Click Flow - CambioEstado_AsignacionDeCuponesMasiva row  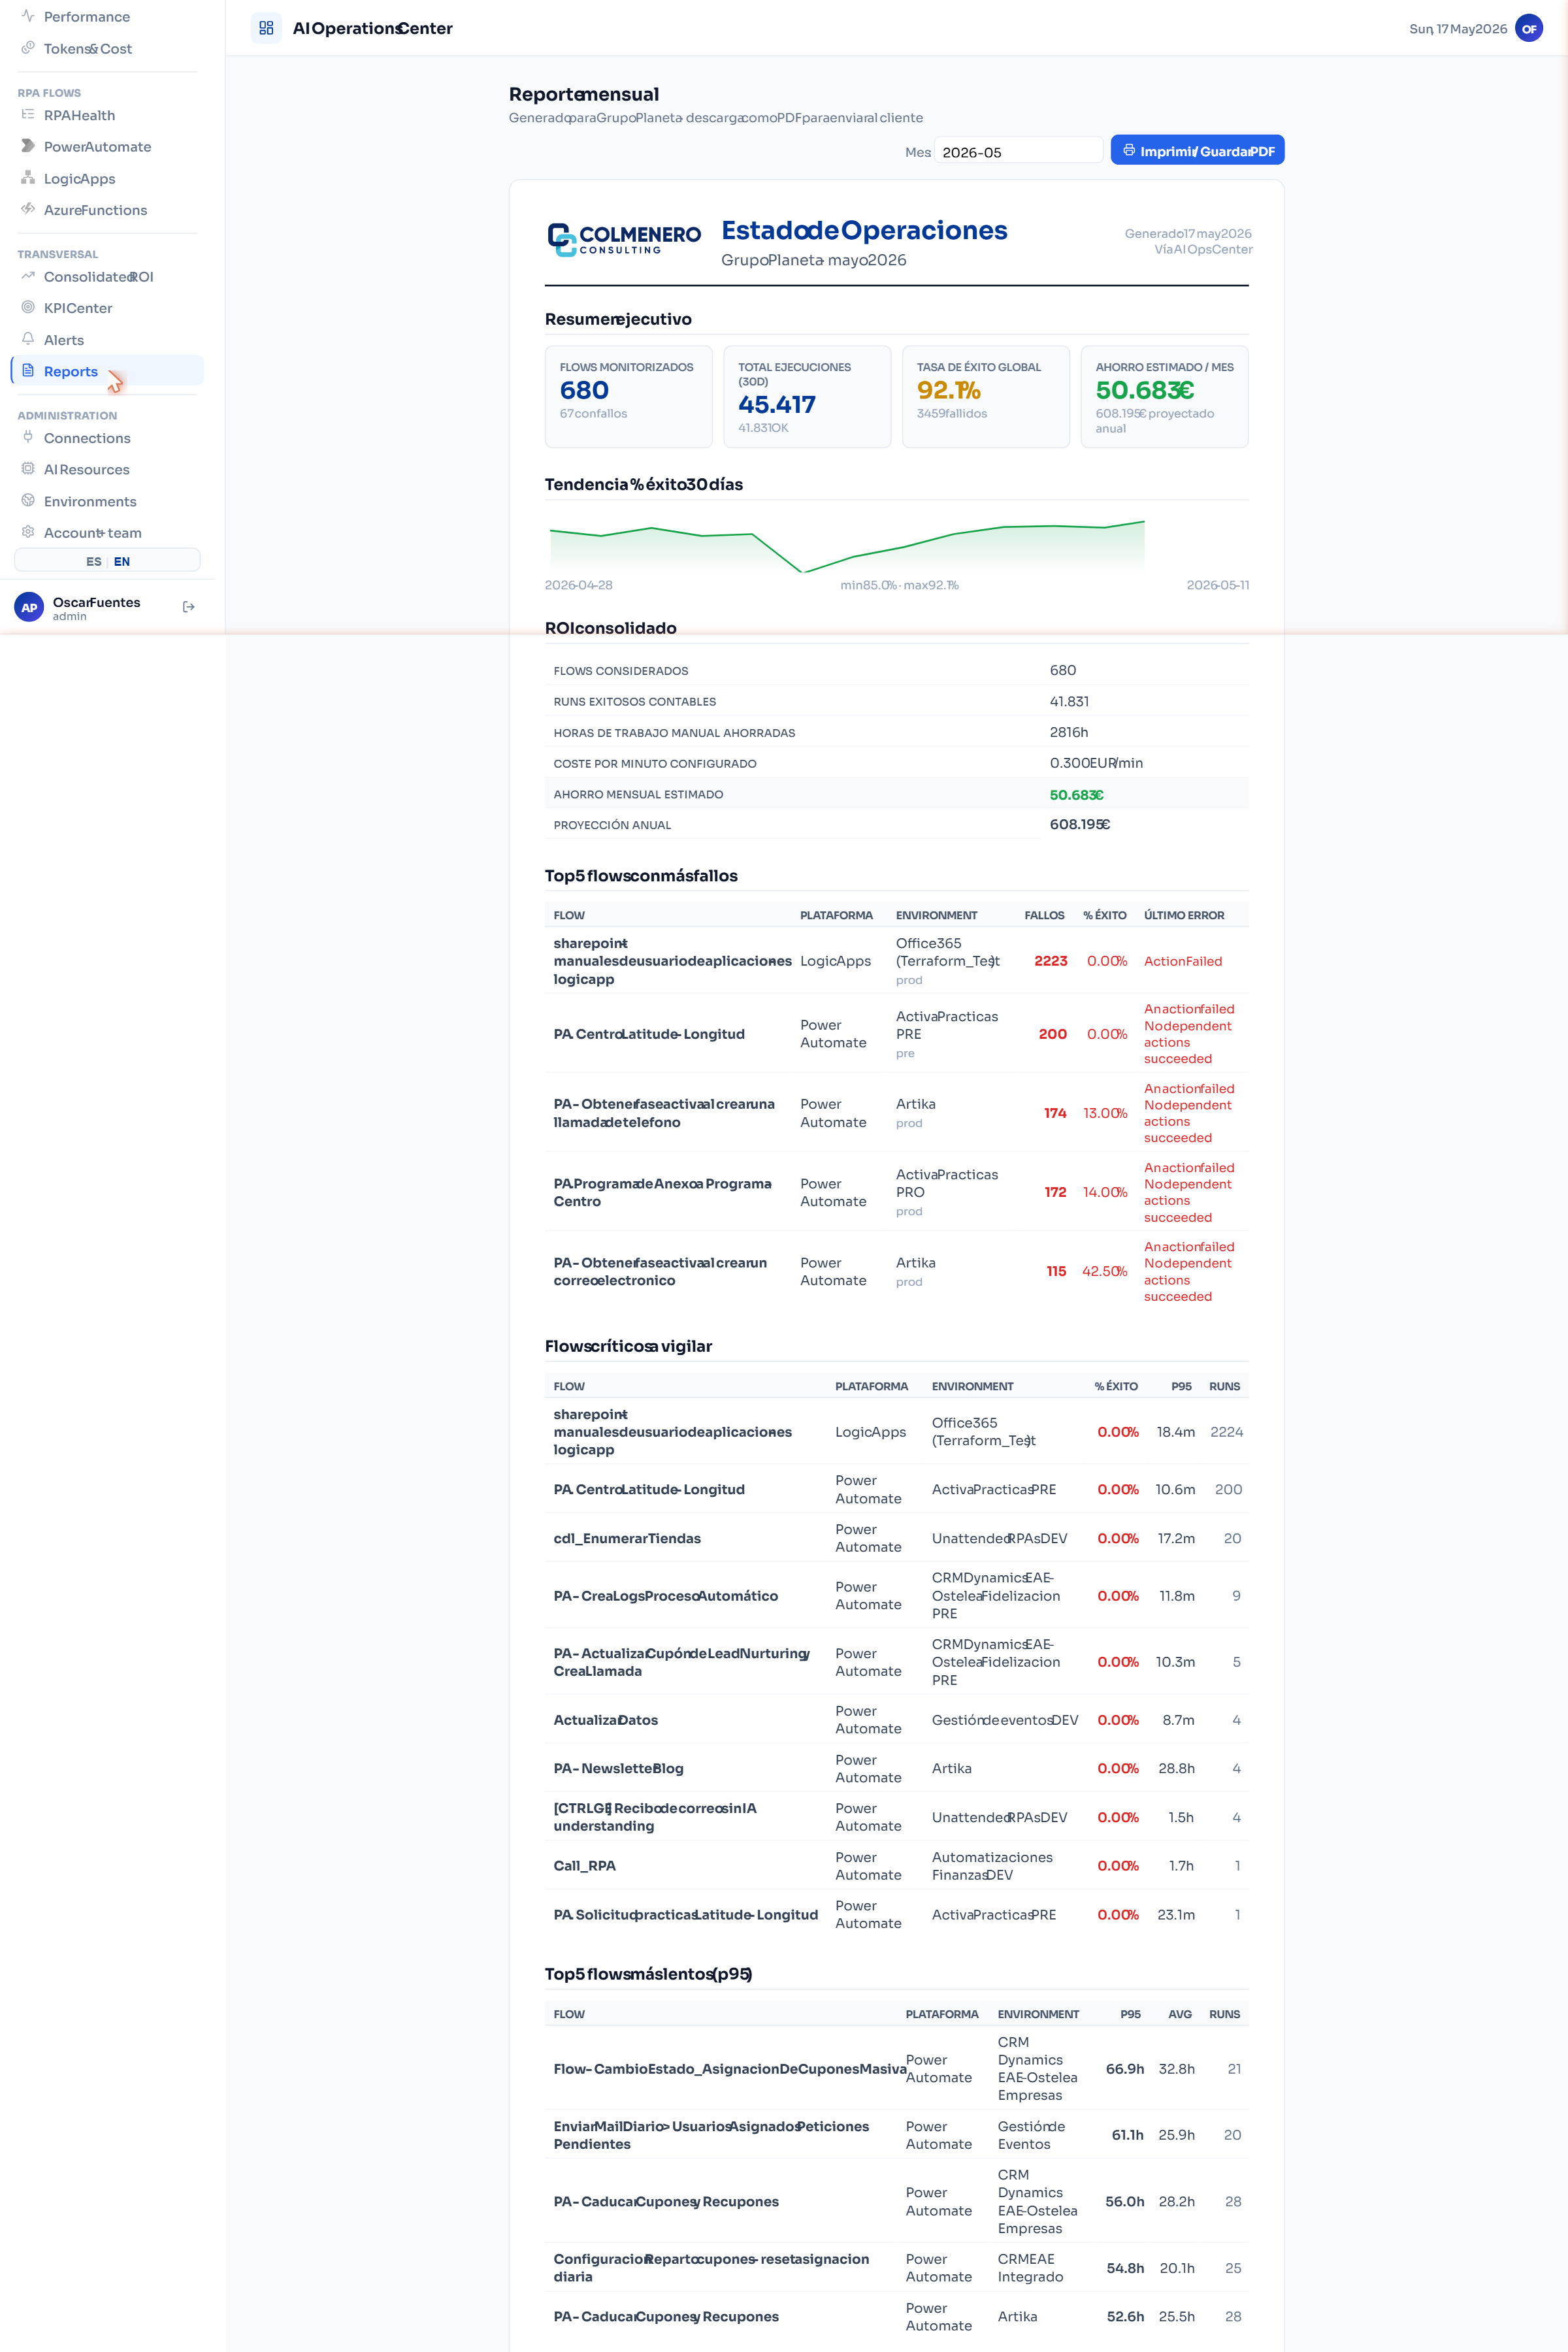point(896,2068)
